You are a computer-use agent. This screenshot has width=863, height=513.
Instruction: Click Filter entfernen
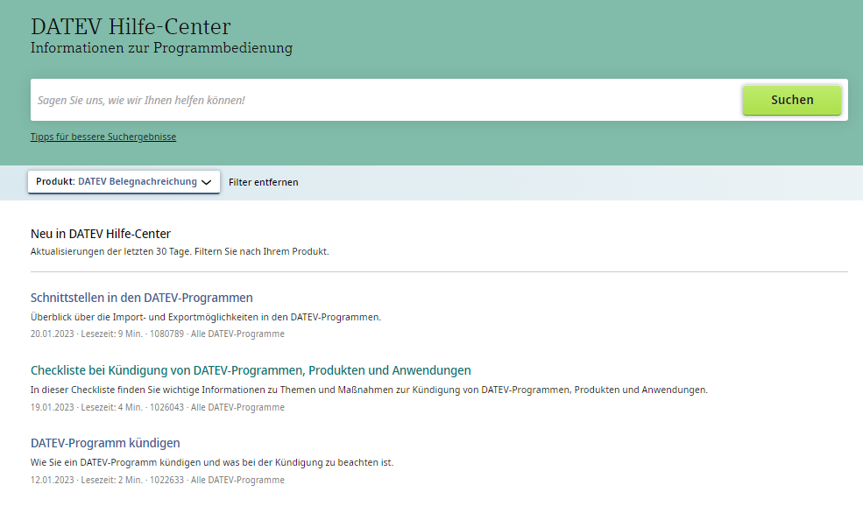click(x=263, y=182)
